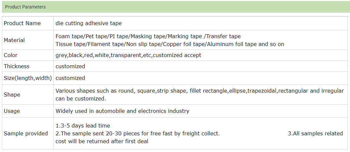Select the Size(length,width) label cell
The image size is (350, 152).
point(28,78)
